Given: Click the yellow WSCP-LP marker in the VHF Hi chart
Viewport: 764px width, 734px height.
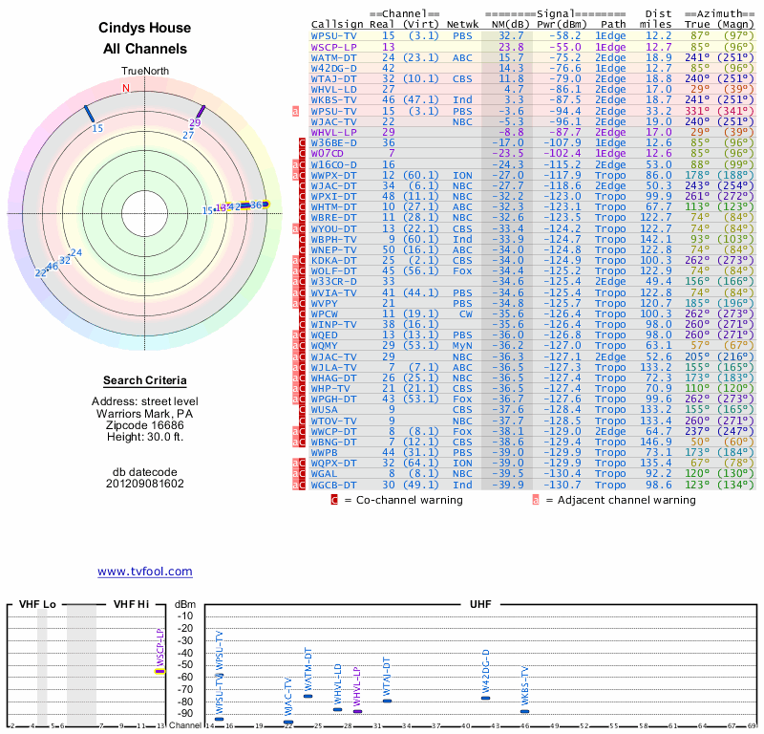Looking at the screenshot, I should pyautogui.click(x=159, y=671).
